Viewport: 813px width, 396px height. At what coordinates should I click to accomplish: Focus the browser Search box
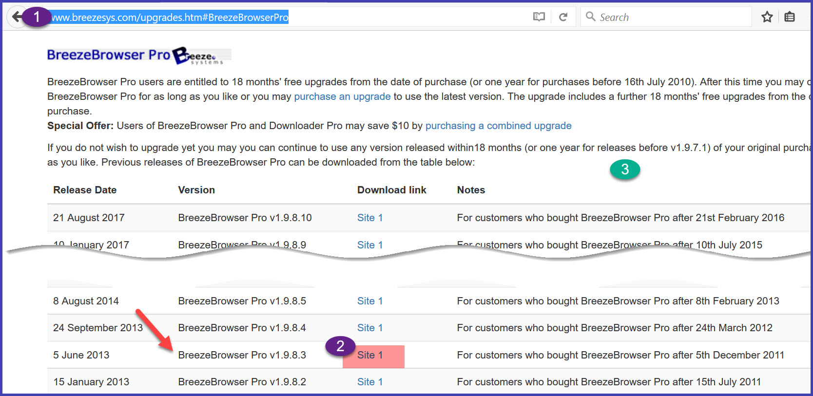click(666, 17)
